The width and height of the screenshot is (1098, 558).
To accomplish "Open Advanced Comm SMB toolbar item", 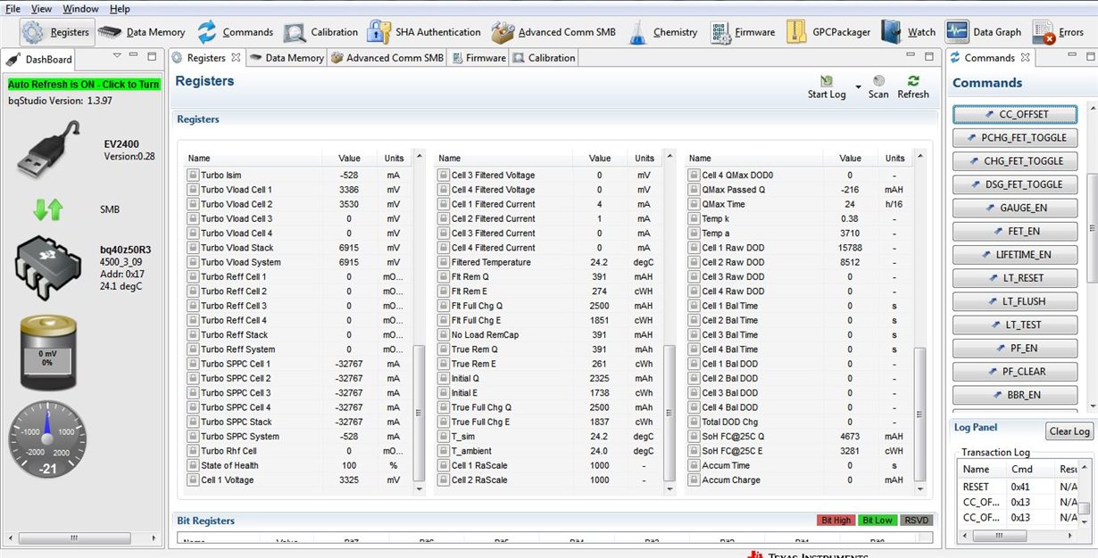I will click(553, 32).
